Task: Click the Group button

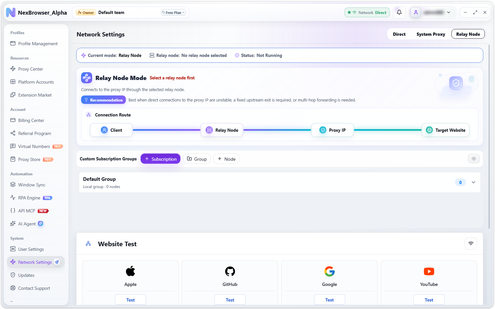Action: coord(197,159)
